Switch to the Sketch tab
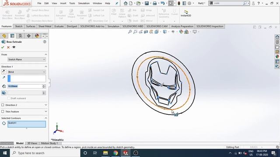 pos(19,26)
